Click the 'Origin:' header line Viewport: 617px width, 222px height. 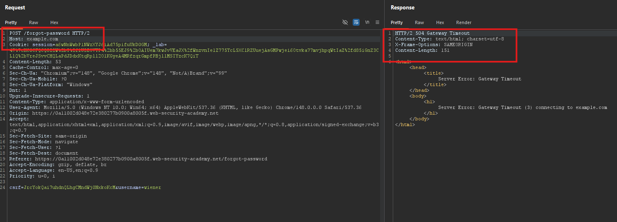pos(114,113)
